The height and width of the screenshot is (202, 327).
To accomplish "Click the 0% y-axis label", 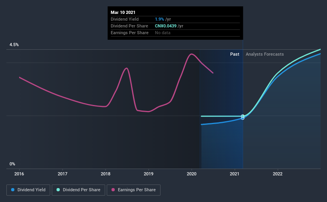I will coord(12,164).
